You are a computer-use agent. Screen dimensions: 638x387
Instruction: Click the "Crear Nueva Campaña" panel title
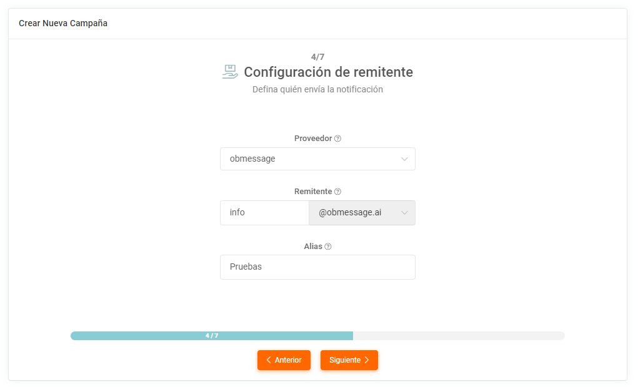(63, 23)
